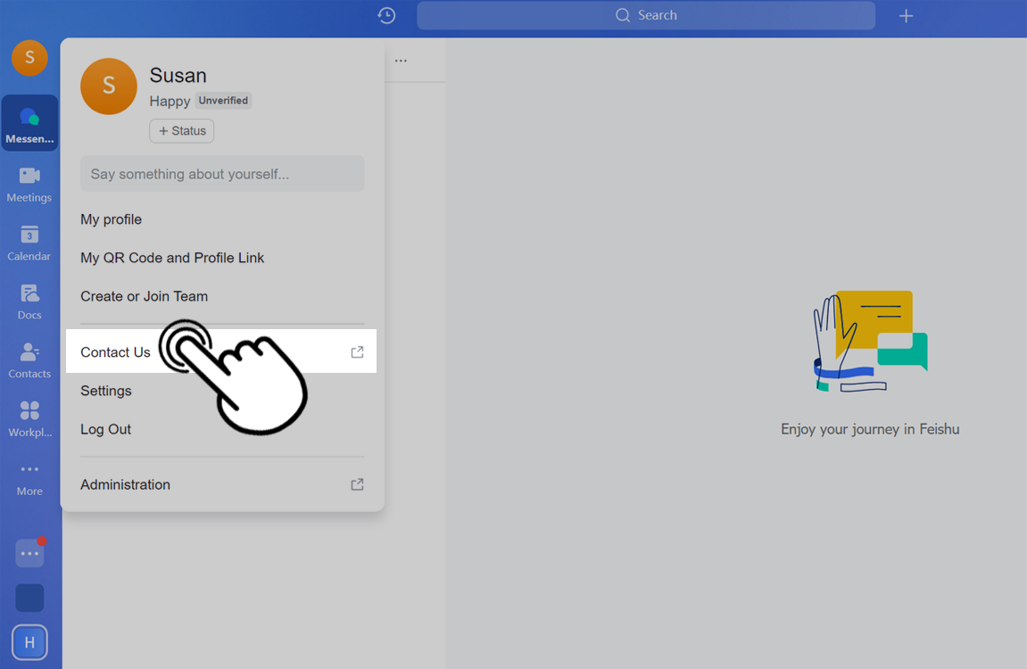Add a Status to the profile

pyautogui.click(x=181, y=131)
